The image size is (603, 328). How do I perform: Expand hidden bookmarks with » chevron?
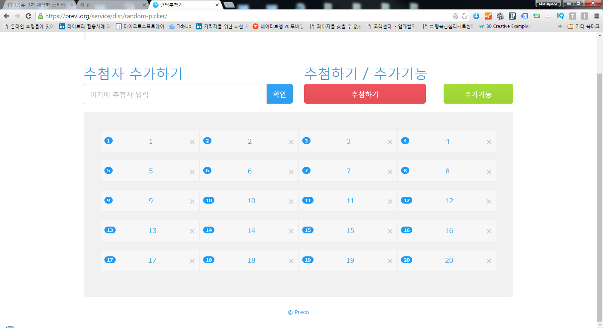click(560, 26)
